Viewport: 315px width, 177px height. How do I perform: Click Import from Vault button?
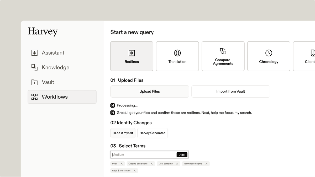(x=231, y=92)
